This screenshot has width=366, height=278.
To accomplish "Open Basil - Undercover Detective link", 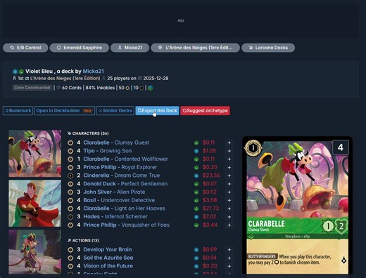I will [119, 200].
